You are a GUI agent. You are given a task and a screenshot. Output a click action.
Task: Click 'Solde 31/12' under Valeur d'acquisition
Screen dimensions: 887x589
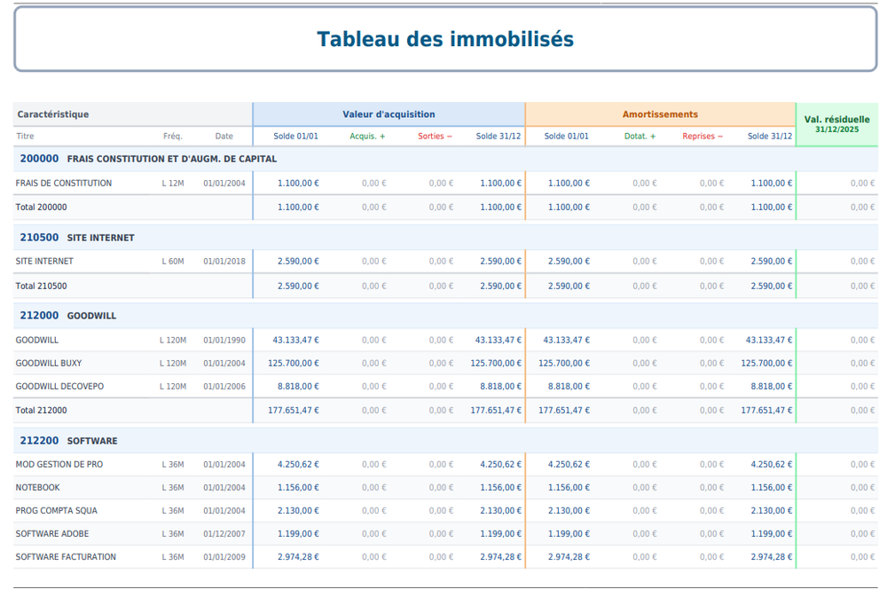pos(498,136)
